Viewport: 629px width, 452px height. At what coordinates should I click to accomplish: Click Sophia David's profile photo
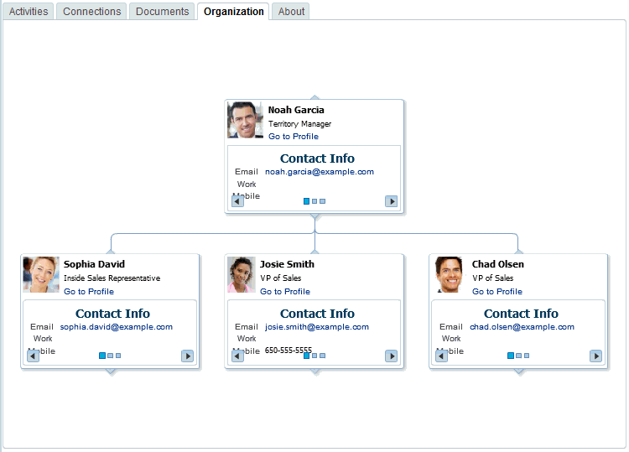(x=41, y=275)
